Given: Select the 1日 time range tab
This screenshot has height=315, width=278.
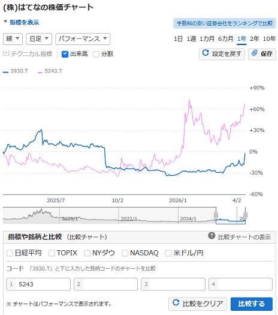Looking at the screenshot, I should (x=178, y=39).
